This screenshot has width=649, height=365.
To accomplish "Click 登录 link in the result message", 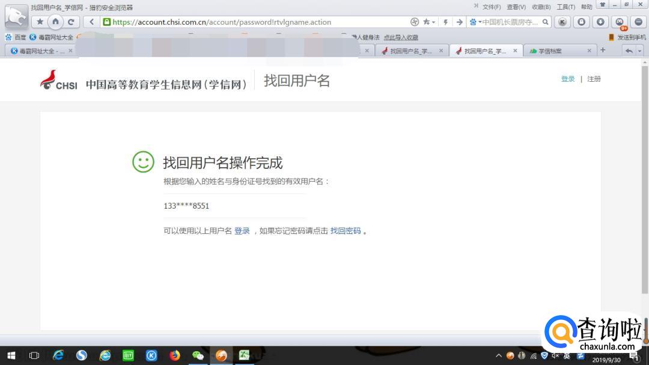I will click(242, 231).
